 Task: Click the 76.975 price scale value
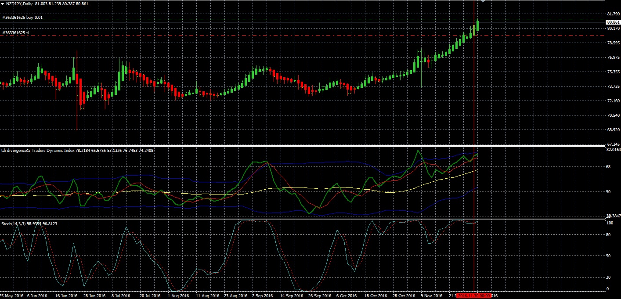[x=613, y=58]
